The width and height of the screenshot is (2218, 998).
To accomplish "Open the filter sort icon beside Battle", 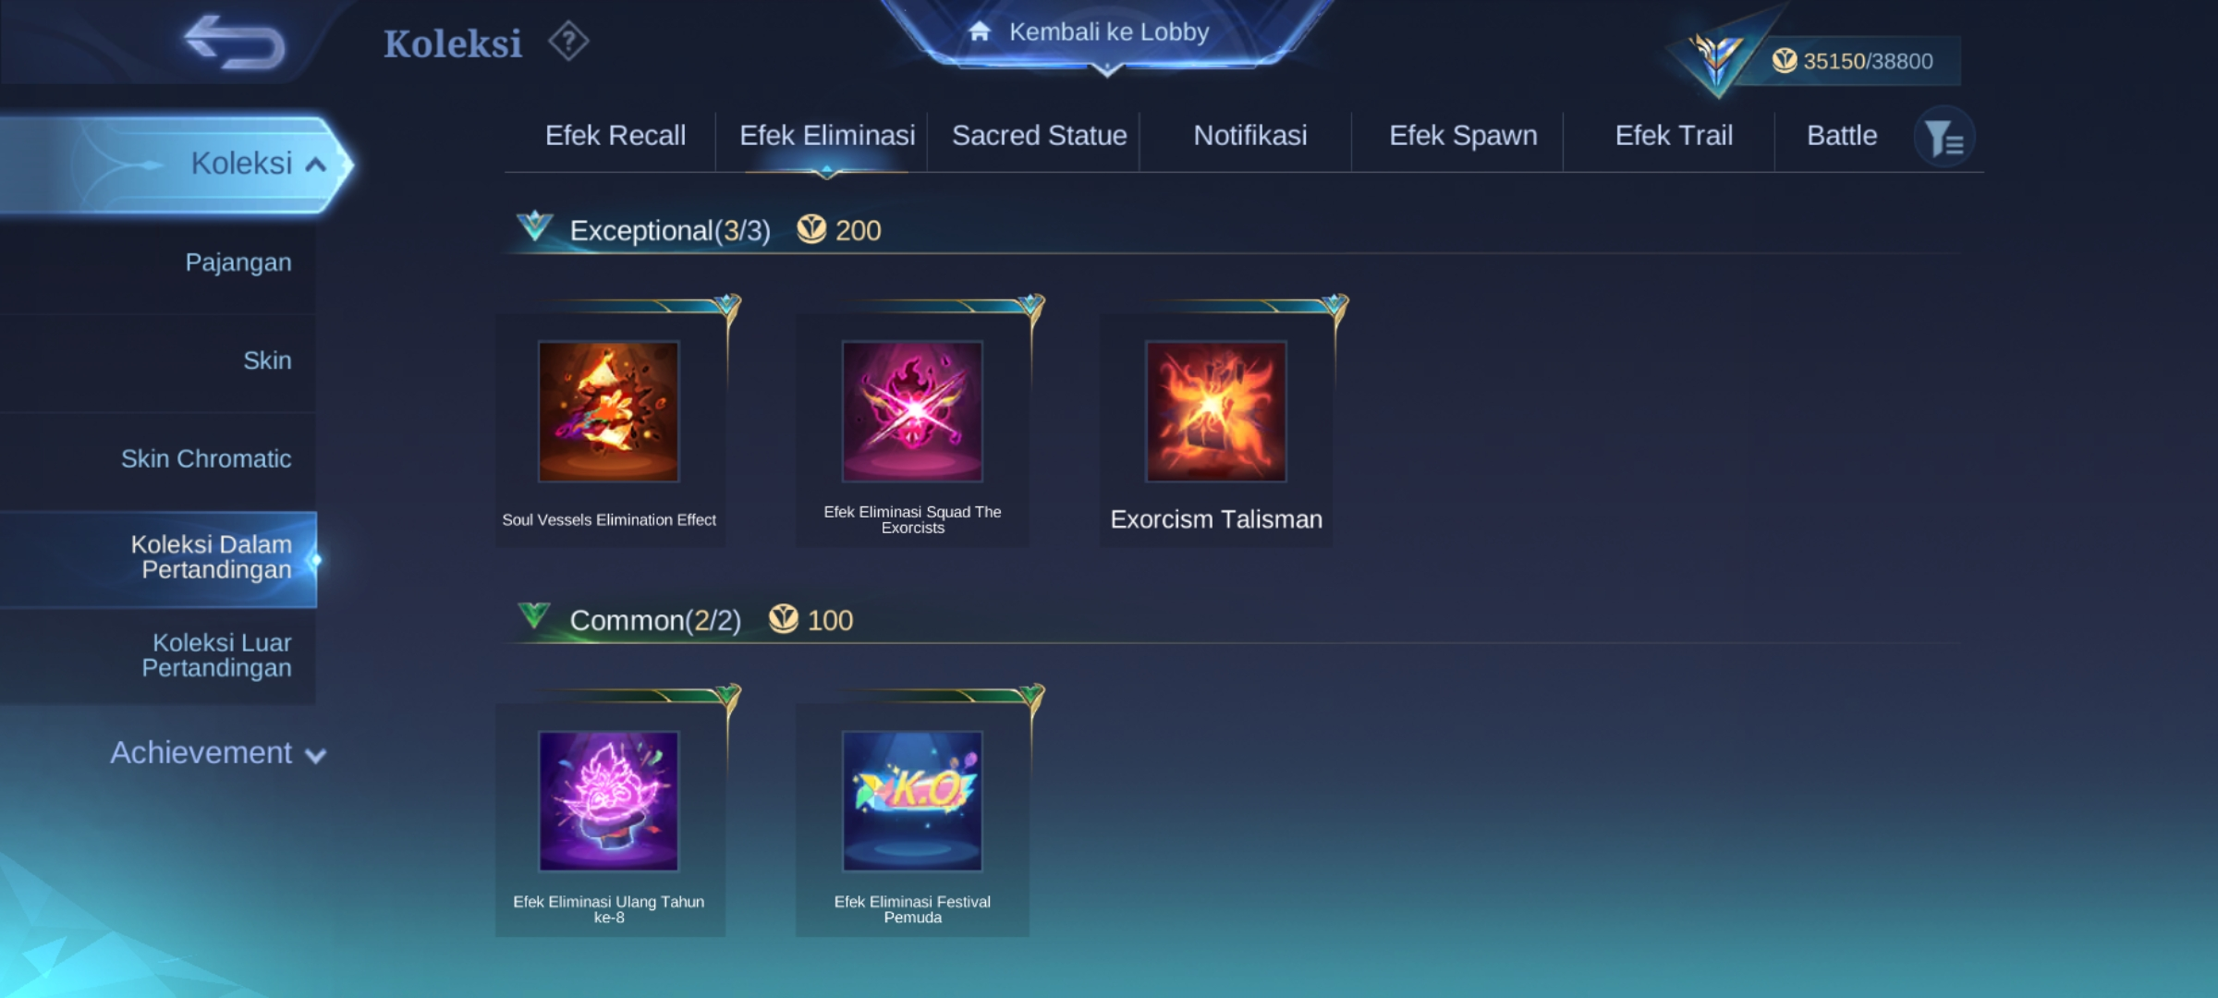I will pos(1944,138).
